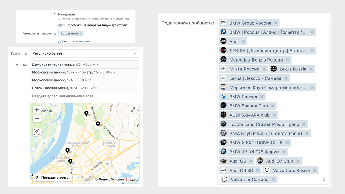The width and height of the screenshot is (345, 194).
Task: Click Volvo Cars Russia logo icon
Action: point(267,170)
